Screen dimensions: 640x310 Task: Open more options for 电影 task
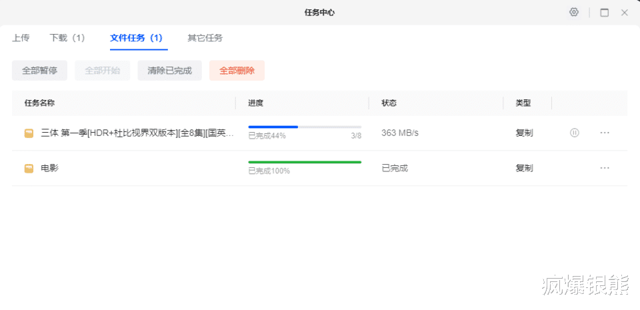[x=605, y=168]
